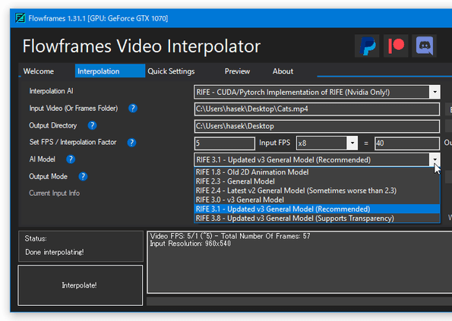Switch to the Quick Settings tab
This screenshot has width=452, height=321.
171,71
